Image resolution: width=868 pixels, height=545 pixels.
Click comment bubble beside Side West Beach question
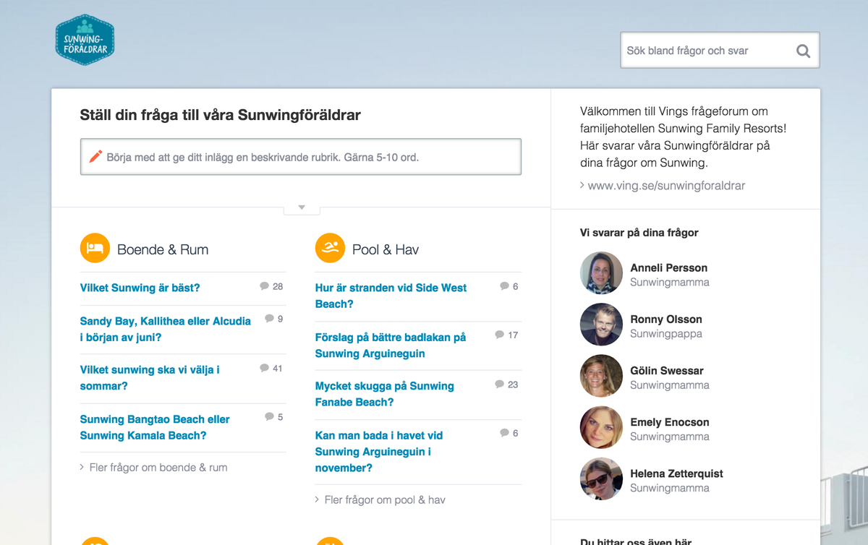pyautogui.click(x=505, y=286)
